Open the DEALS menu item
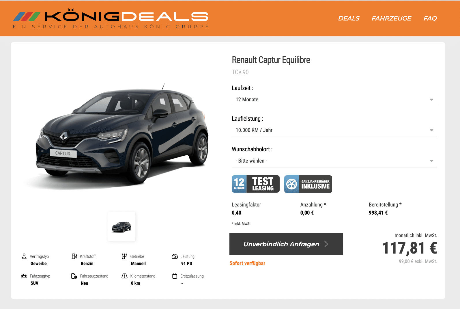The width and height of the screenshot is (460, 309). [349, 18]
